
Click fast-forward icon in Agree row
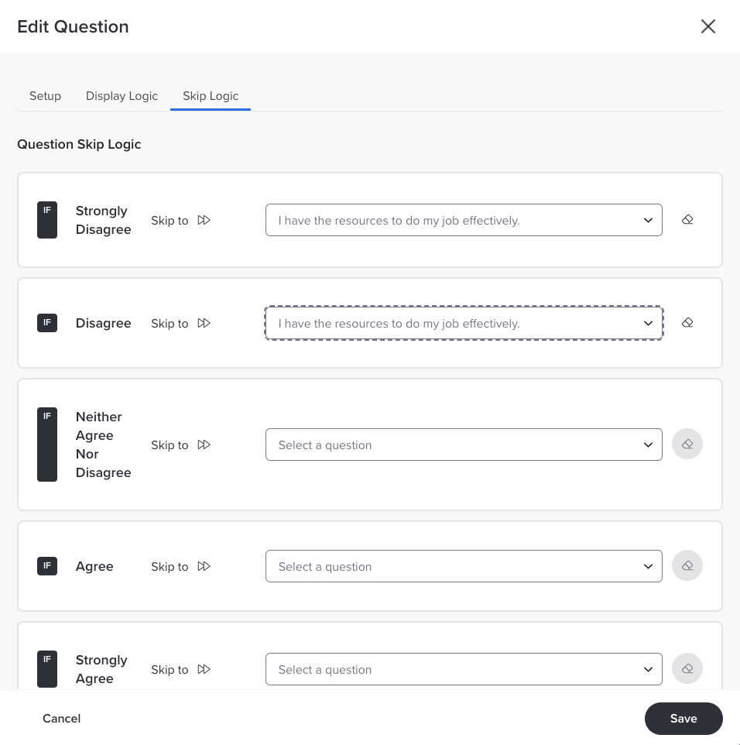(x=204, y=566)
